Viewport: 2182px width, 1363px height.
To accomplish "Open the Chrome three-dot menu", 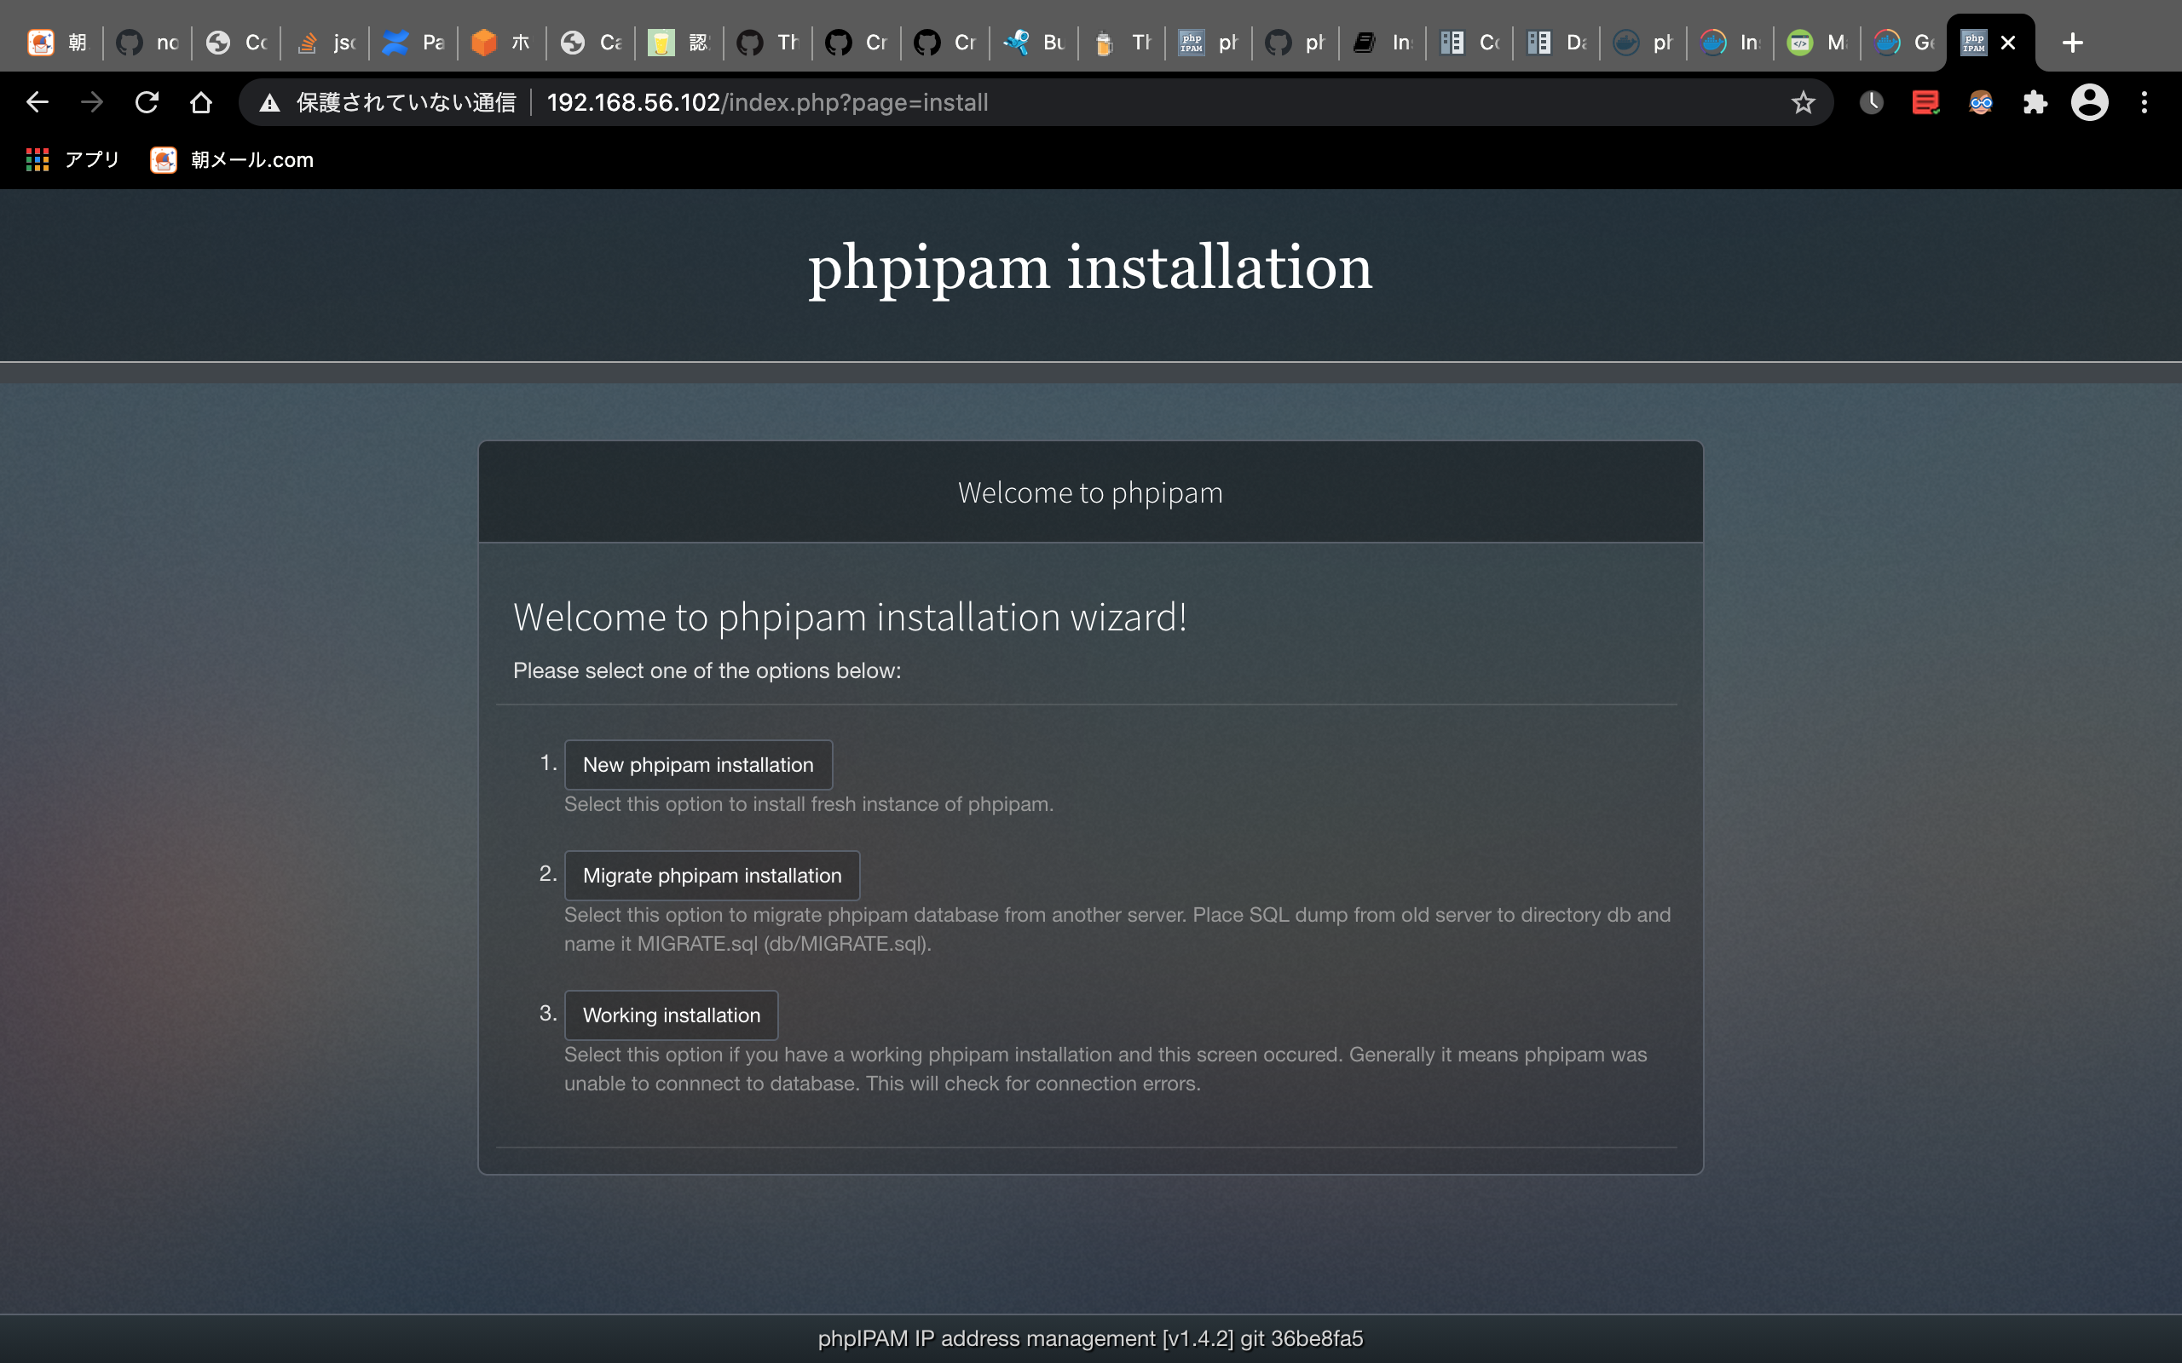I will click(x=2144, y=103).
